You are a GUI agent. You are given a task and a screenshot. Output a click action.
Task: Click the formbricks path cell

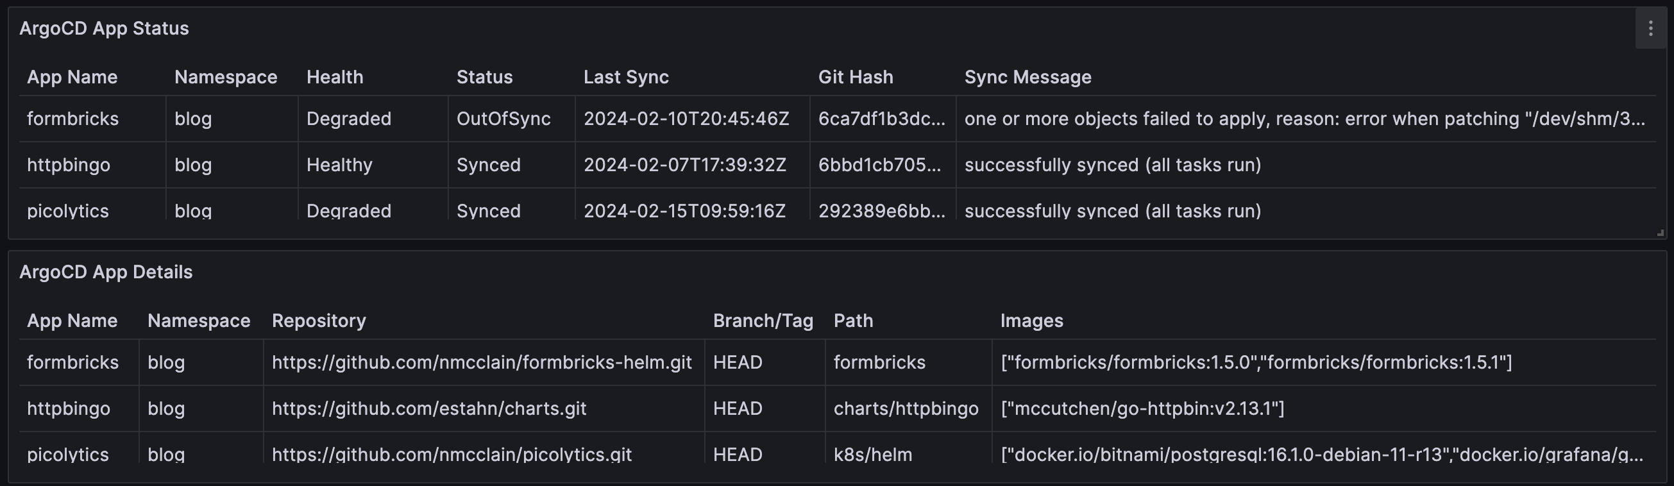pos(879,362)
